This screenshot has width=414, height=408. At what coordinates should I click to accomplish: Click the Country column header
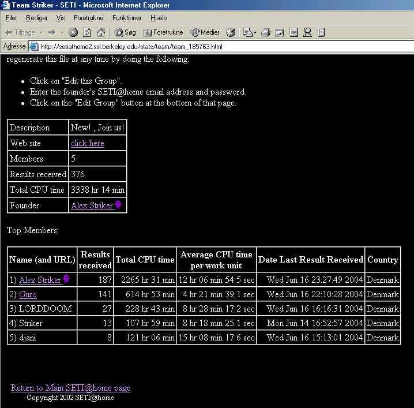click(383, 260)
